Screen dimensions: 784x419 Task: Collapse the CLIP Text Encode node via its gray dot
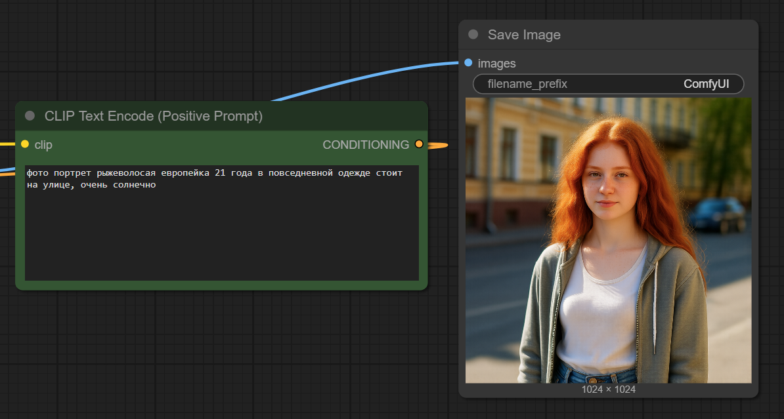[x=30, y=116]
